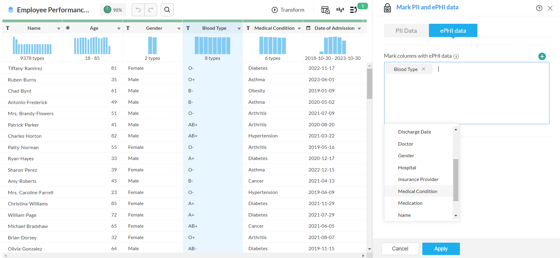This screenshot has height=258, width=560.
Task: Switch to the PII Data tab
Action: pos(406,31)
